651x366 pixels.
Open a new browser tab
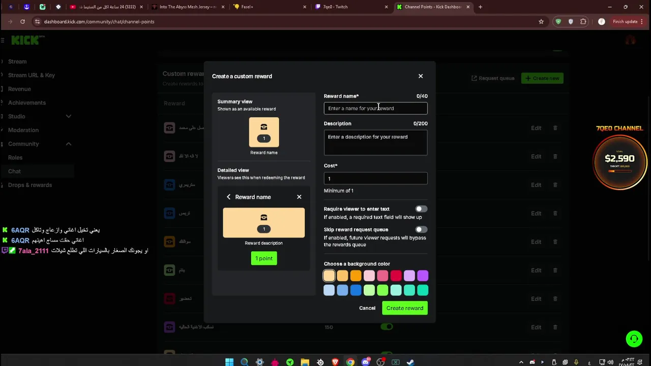click(x=480, y=7)
